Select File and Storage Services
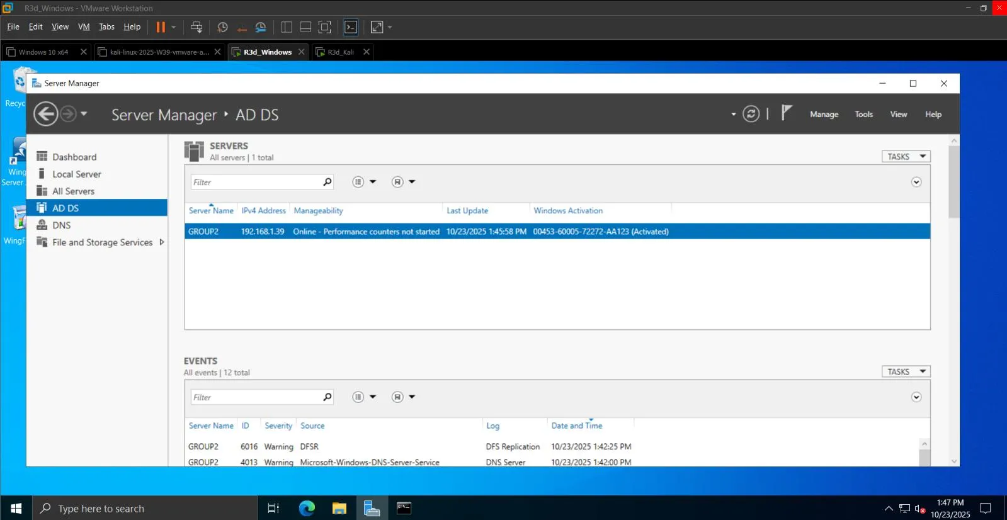1007x520 pixels. point(102,242)
